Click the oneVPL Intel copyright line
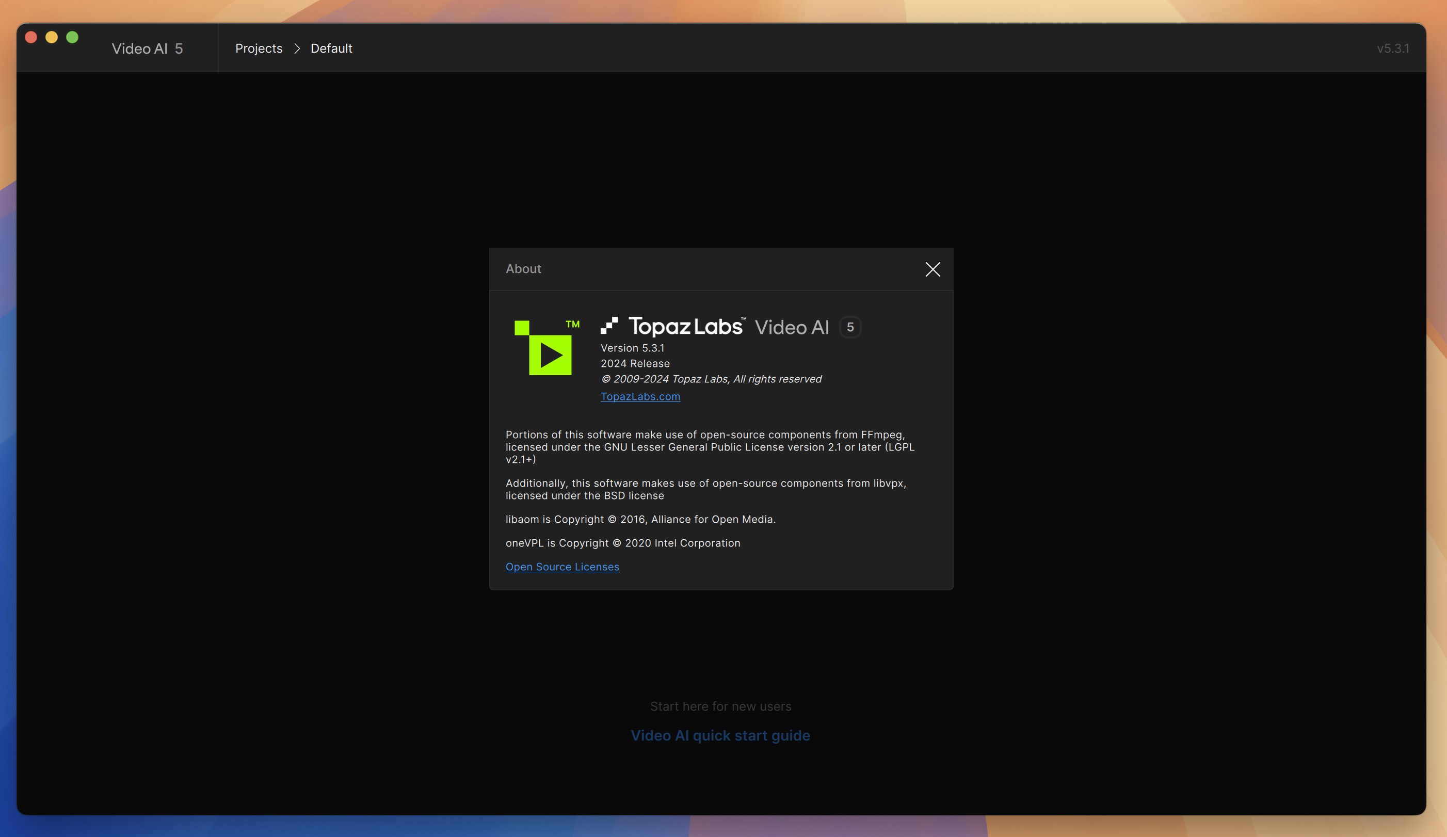This screenshot has width=1447, height=837. point(622,543)
